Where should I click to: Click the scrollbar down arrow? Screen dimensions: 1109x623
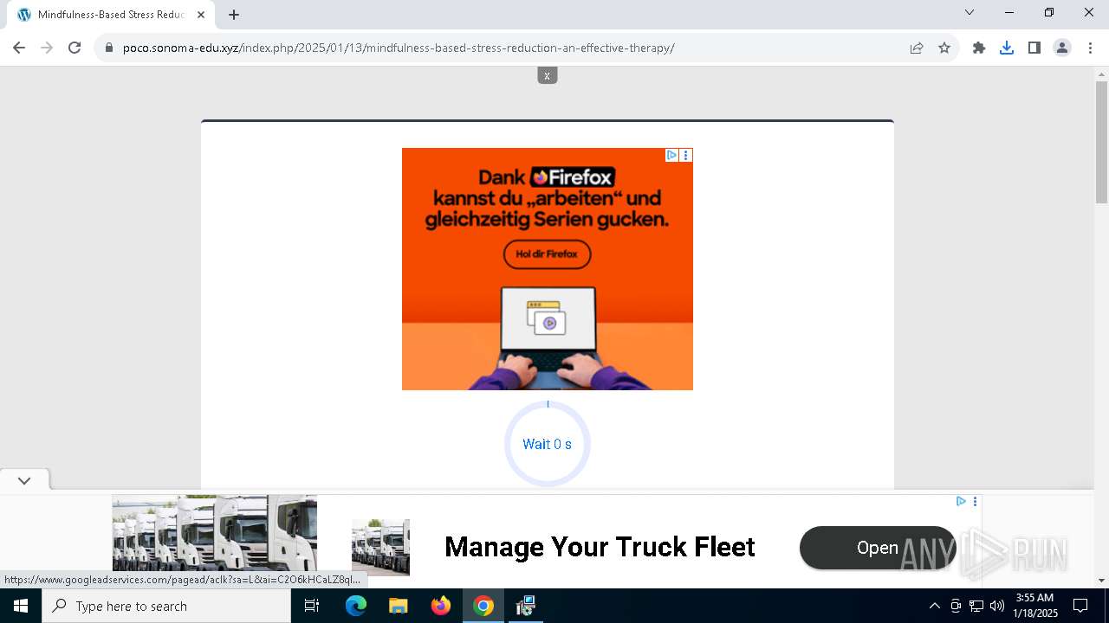1101,581
